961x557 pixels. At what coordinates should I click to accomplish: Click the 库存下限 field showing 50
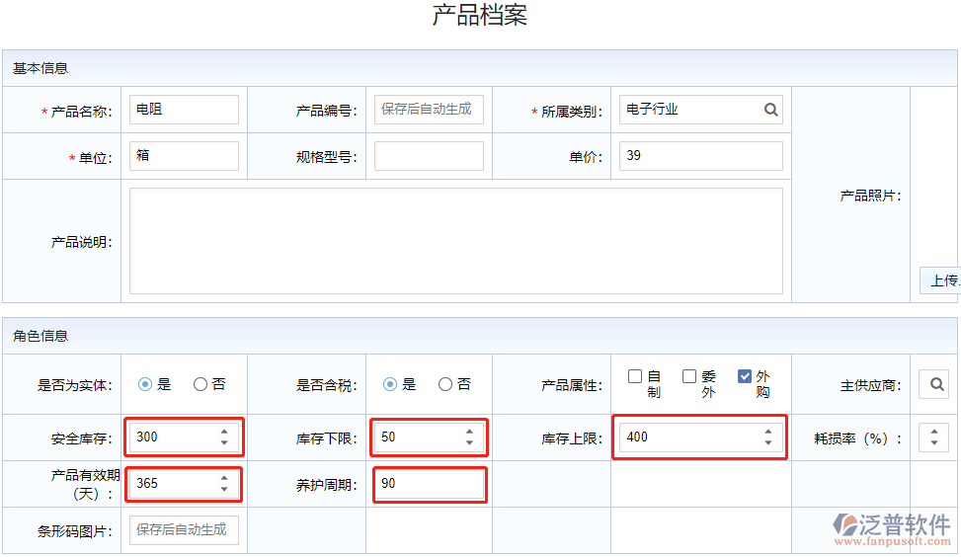429,438
